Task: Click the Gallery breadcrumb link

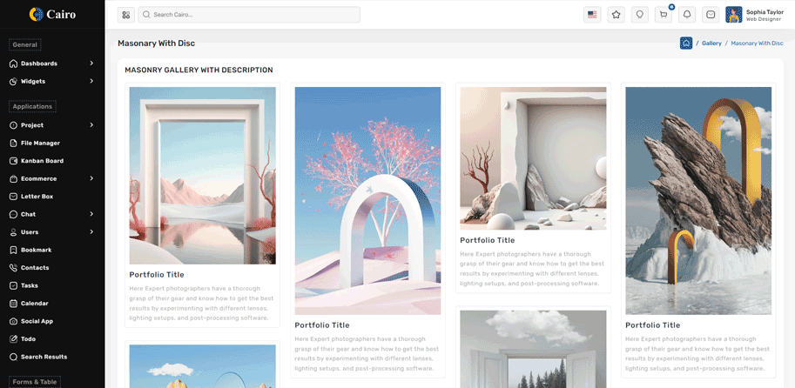Action: pos(711,43)
